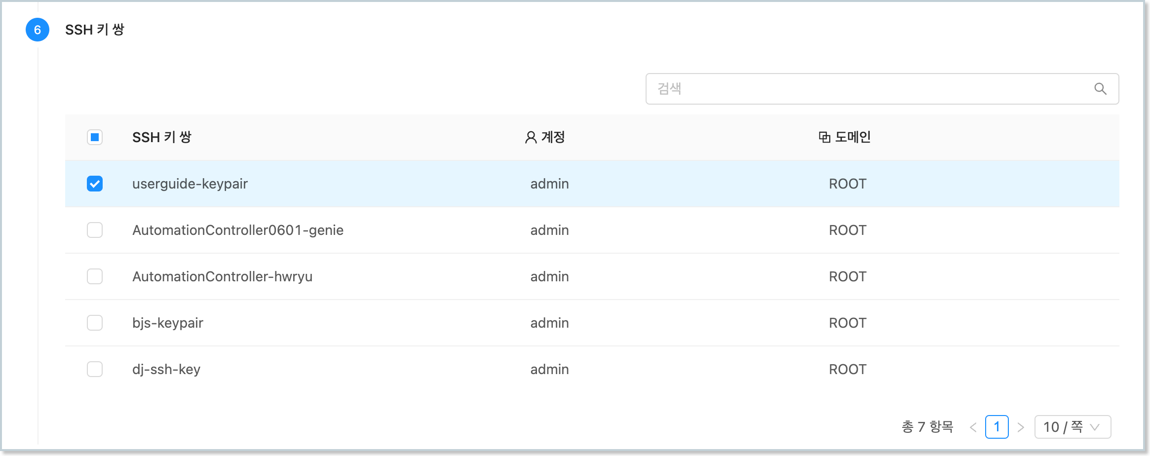Uncheck the userguide-keypair checkbox
The image size is (1150, 456).
[x=95, y=184]
